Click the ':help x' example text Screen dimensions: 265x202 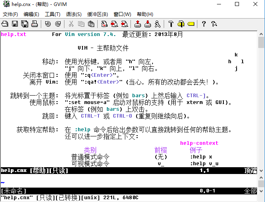point(201,157)
